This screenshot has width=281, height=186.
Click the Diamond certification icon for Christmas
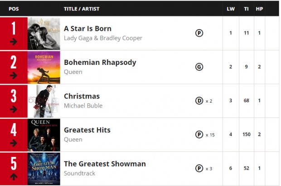click(199, 101)
